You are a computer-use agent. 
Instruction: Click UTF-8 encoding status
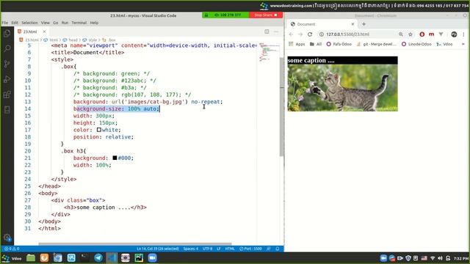click(207, 249)
